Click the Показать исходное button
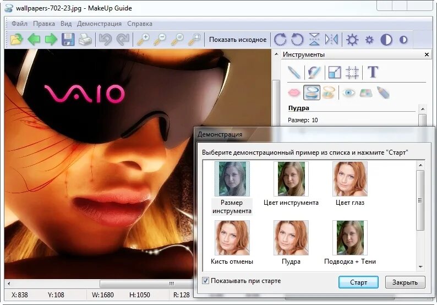437x305 pixels. click(x=238, y=40)
